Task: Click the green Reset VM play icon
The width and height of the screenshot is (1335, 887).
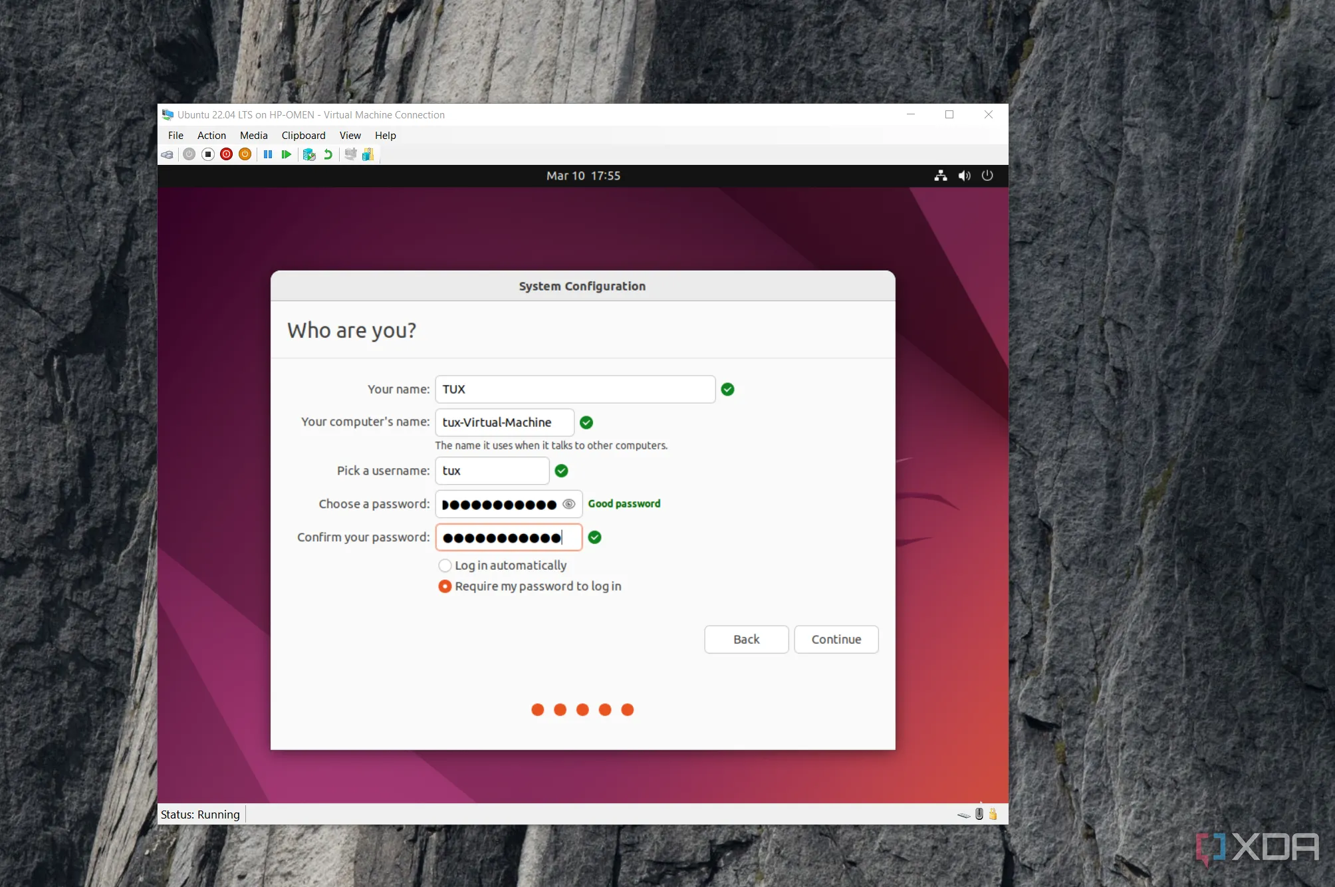Action: pyautogui.click(x=287, y=154)
